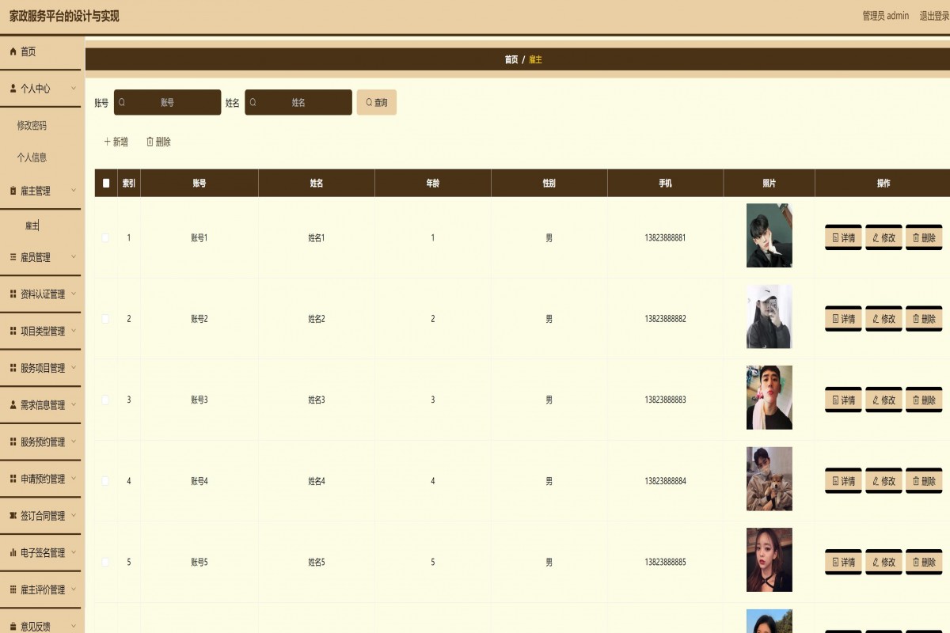Click the home icon beside 首页 in sidebar
The width and height of the screenshot is (950, 633).
(x=13, y=51)
